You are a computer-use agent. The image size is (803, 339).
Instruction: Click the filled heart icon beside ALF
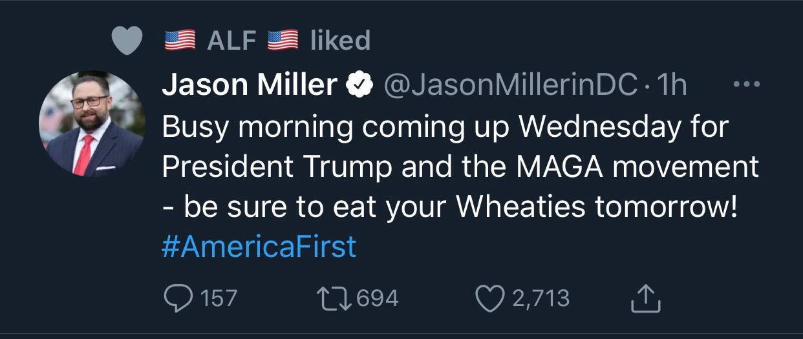[127, 41]
